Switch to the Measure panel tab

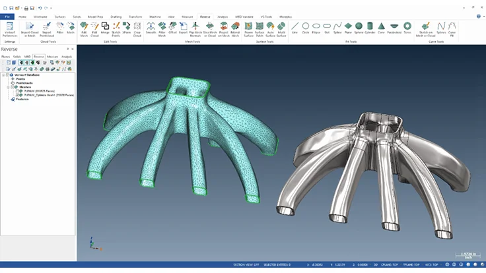(x=52, y=57)
